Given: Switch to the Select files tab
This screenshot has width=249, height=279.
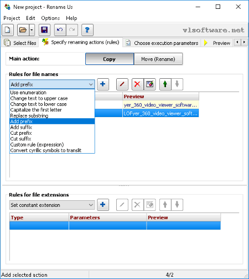Looking at the screenshot, I should (20, 43).
